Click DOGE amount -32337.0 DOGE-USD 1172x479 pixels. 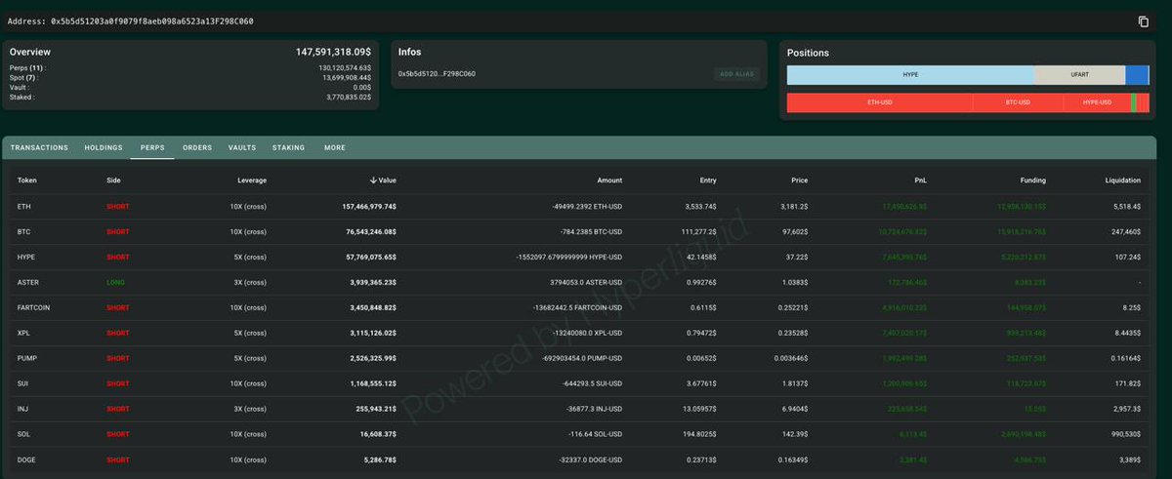[x=589, y=459]
